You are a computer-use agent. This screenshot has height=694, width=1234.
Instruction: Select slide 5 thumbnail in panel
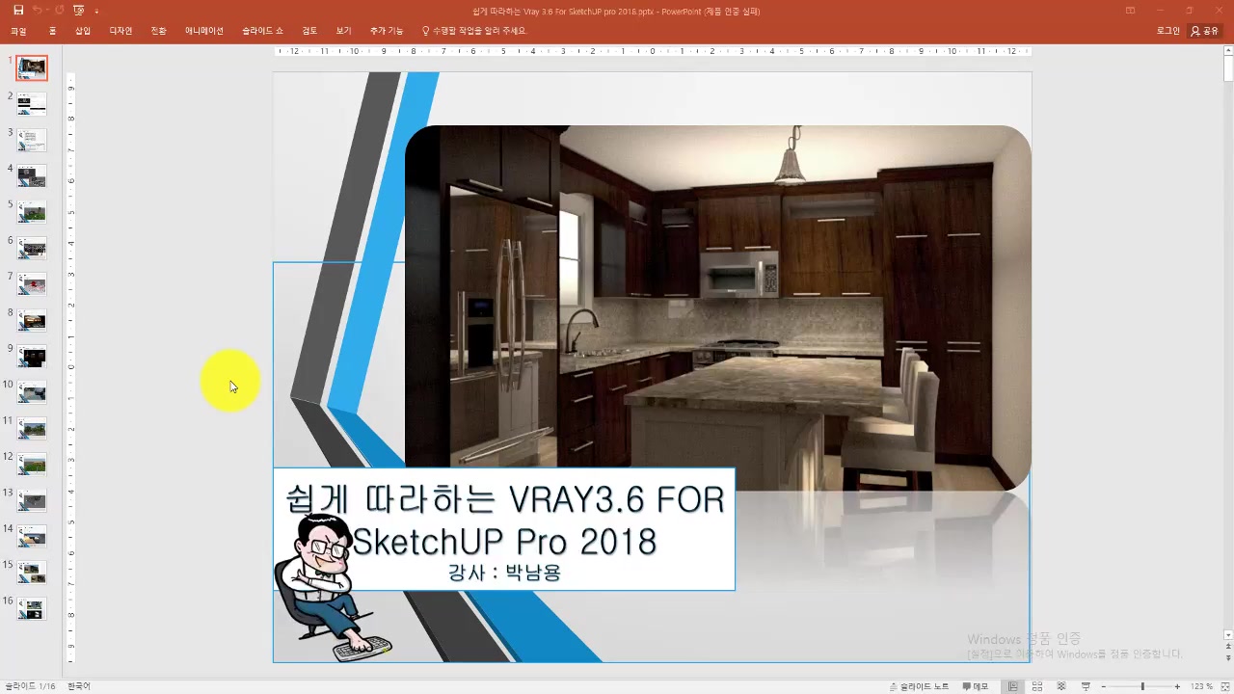(33, 212)
